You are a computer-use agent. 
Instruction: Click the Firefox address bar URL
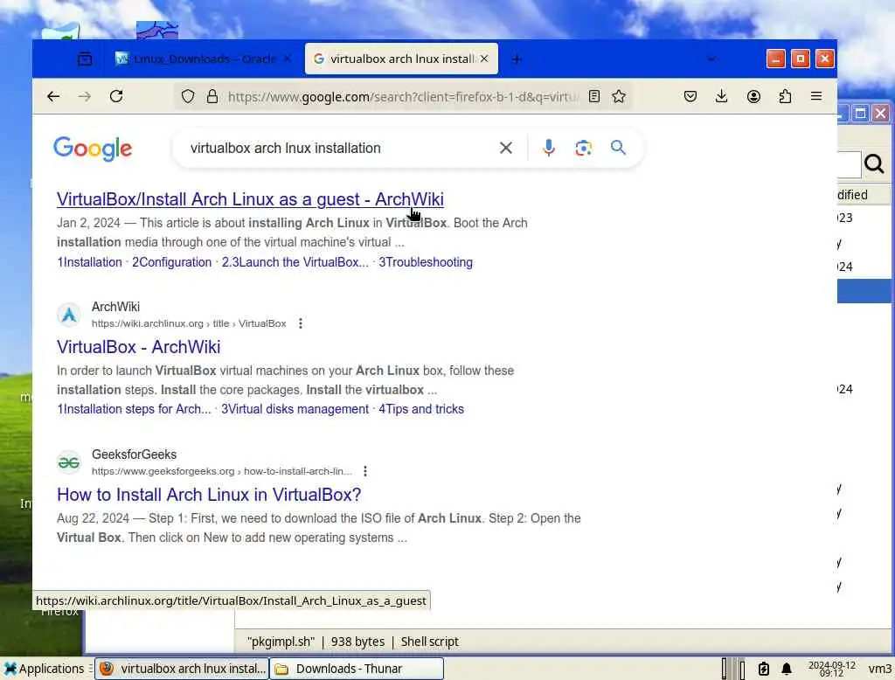[x=403, y=97]
